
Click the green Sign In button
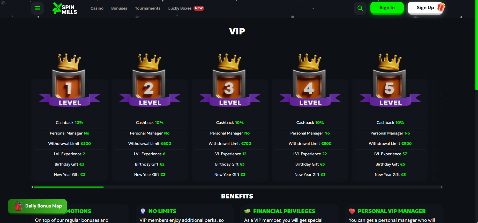387,8
